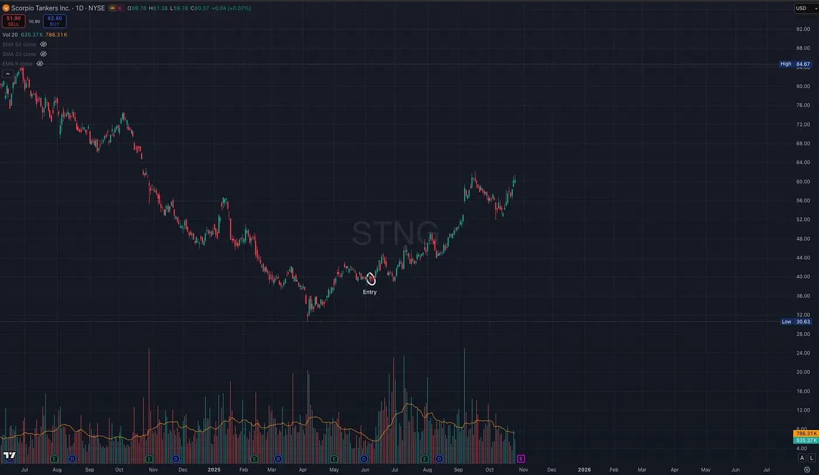Click the dividend D marker near August
Viewport: 819px width, 475px height.
(x=439, y=458)
